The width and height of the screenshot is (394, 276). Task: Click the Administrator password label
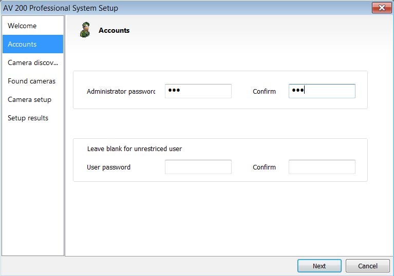point(121,92)
